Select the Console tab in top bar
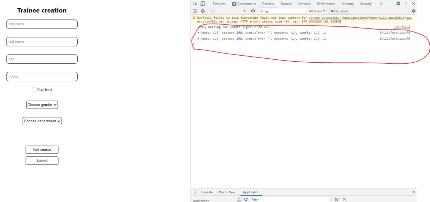This screenshot has height=202, width=430. [x=268, y=4]
